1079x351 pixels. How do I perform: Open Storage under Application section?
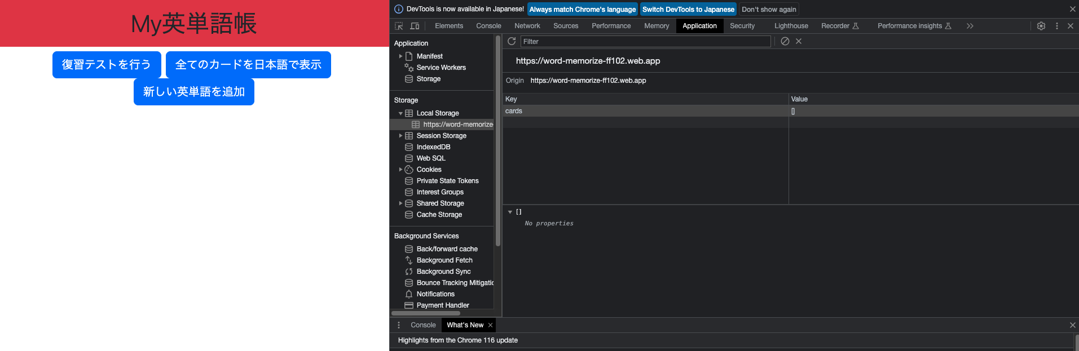[x=428, y=79]
